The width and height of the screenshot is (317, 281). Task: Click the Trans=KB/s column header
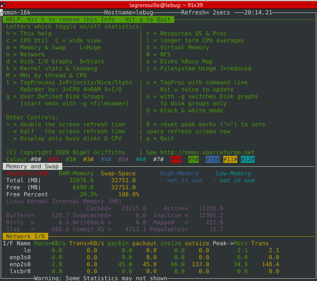87,243
